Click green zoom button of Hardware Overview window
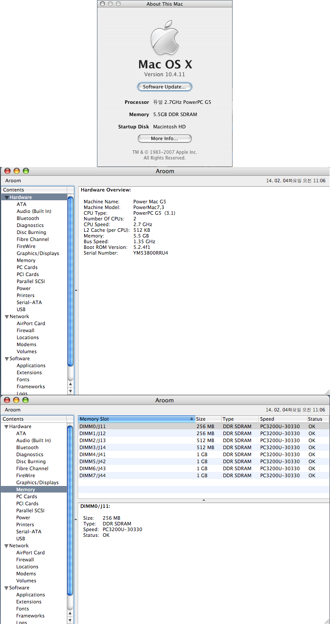Image resolution: width=330 pixels, height=624 pixels. tap(25, 171)
